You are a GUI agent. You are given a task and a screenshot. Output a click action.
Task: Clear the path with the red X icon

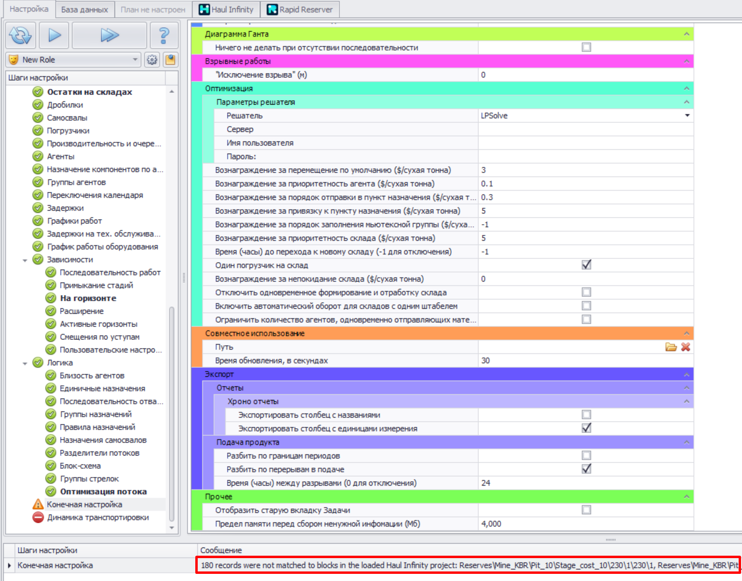click(x=686, y=347)
